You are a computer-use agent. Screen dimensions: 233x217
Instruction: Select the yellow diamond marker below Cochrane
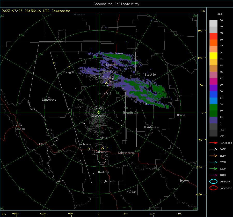click(89, 149)
